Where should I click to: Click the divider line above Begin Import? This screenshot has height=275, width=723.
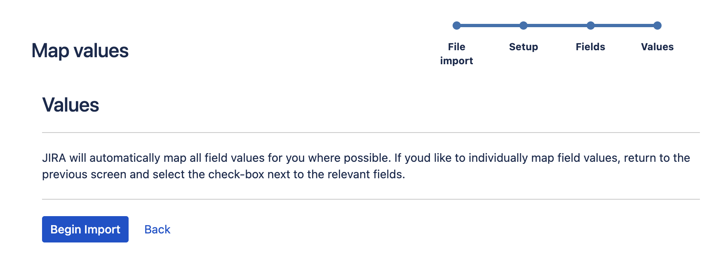click(x=371, y=199)
